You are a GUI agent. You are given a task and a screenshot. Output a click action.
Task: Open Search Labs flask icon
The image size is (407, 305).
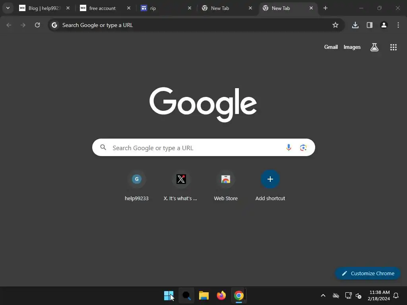point(374,47)
